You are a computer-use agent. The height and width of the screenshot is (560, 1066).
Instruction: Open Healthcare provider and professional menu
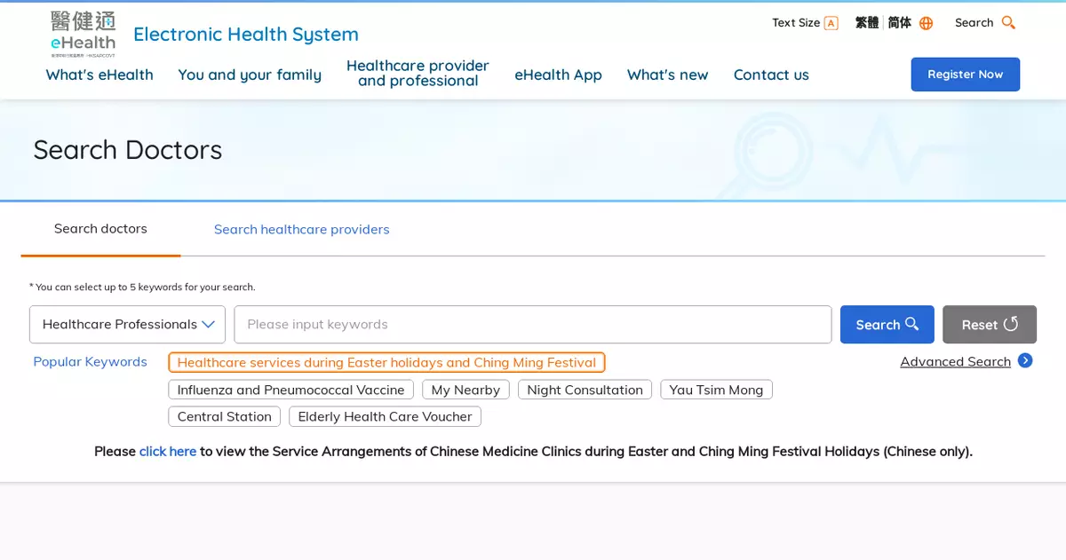coord(418,74)
